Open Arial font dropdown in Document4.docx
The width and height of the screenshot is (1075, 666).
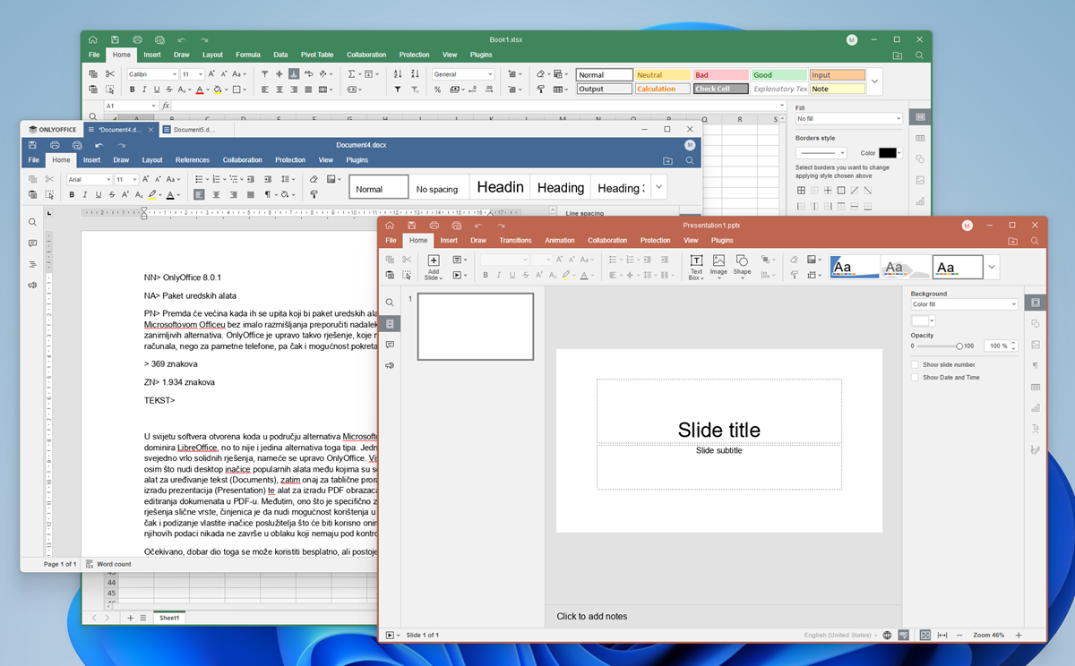[107, 179]
